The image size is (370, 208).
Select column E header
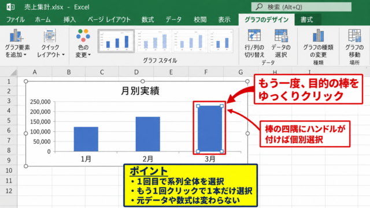point(171,72)
